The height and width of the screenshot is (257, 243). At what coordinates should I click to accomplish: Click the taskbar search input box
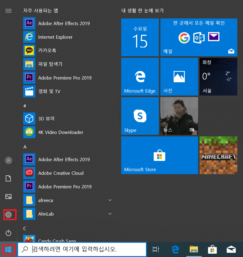(x=82, y=249)
